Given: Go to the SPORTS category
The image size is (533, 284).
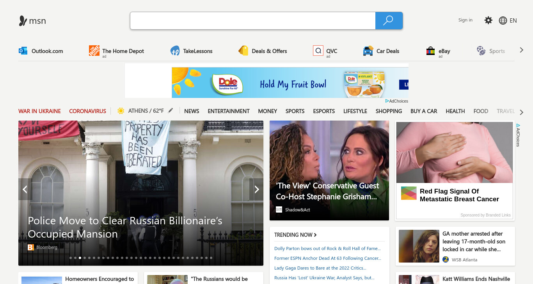Looking at the screenshot, I should tap(295, 111).
